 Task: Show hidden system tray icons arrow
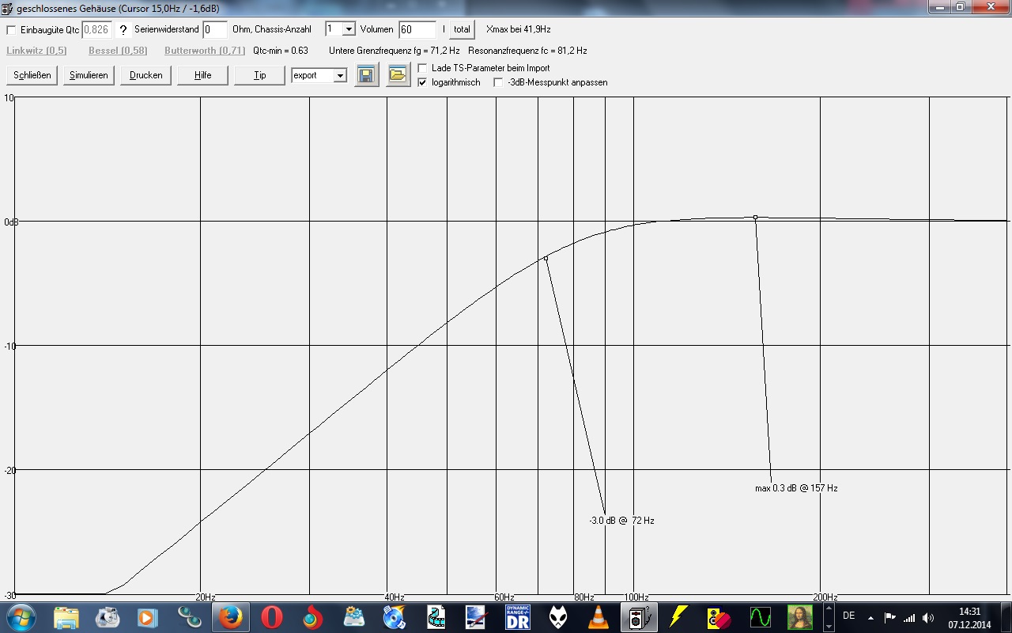tap(870, 616)
